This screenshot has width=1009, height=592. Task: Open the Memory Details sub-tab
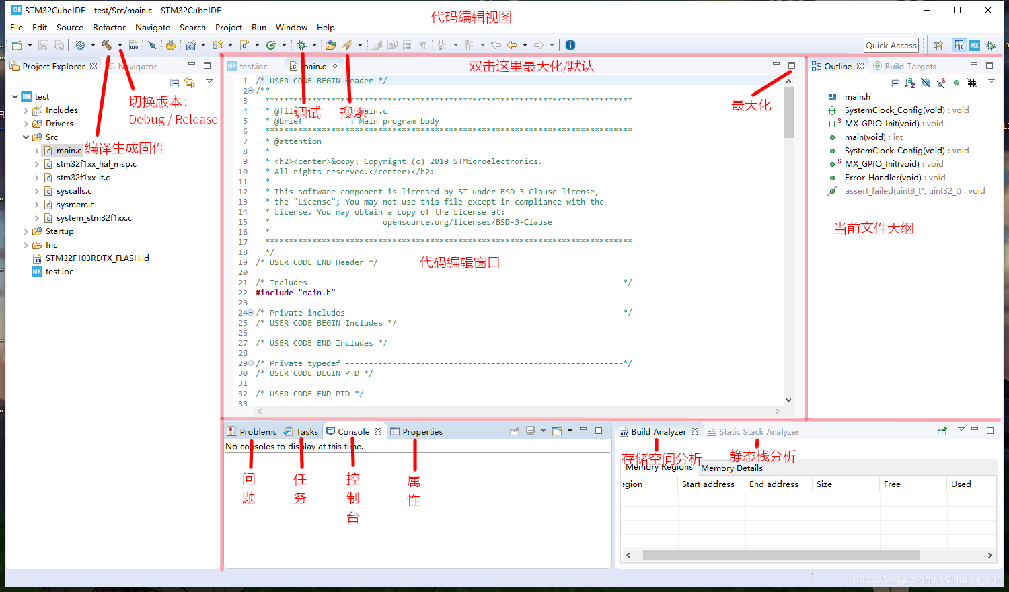[732, 468]
